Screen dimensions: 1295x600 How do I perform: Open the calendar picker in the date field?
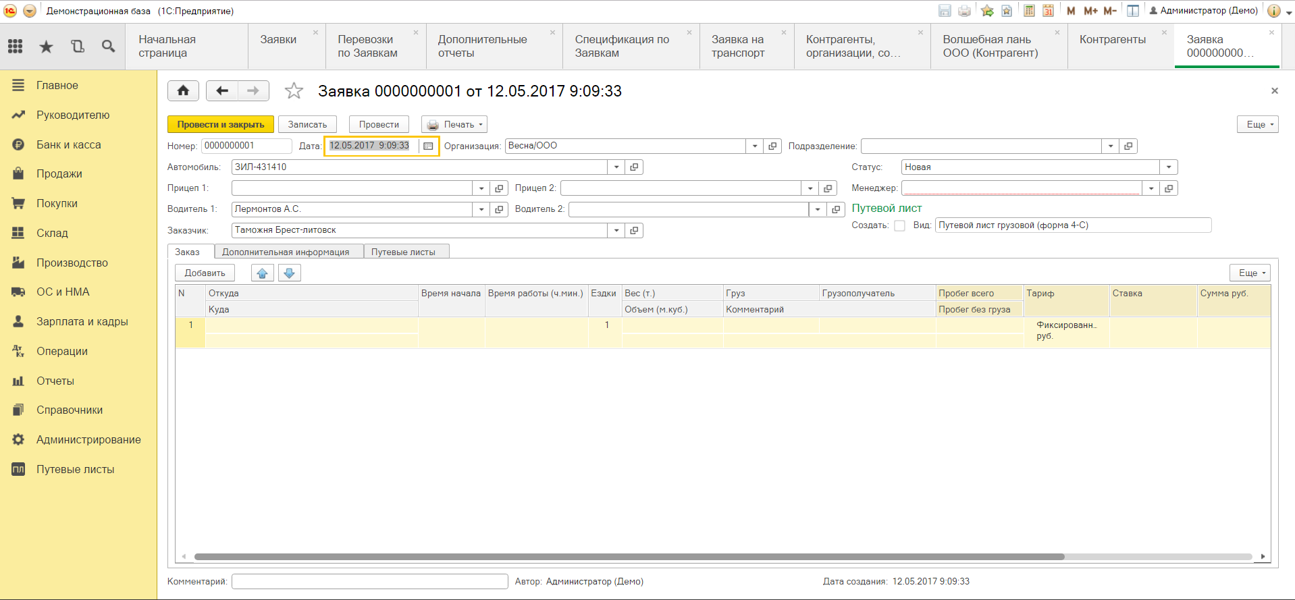pos(428,146)
